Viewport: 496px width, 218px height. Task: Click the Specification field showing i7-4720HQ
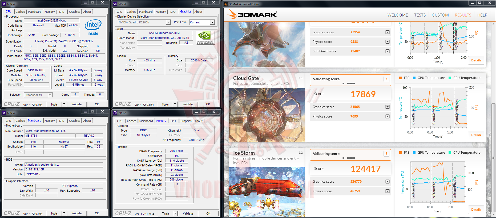coord(64,41)
